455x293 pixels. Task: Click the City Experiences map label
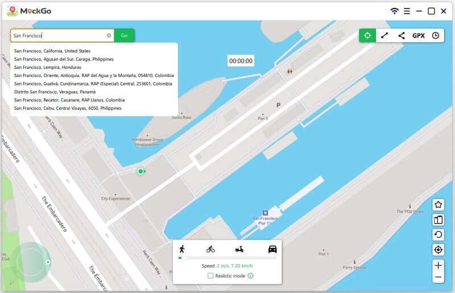tap(115, 199)
